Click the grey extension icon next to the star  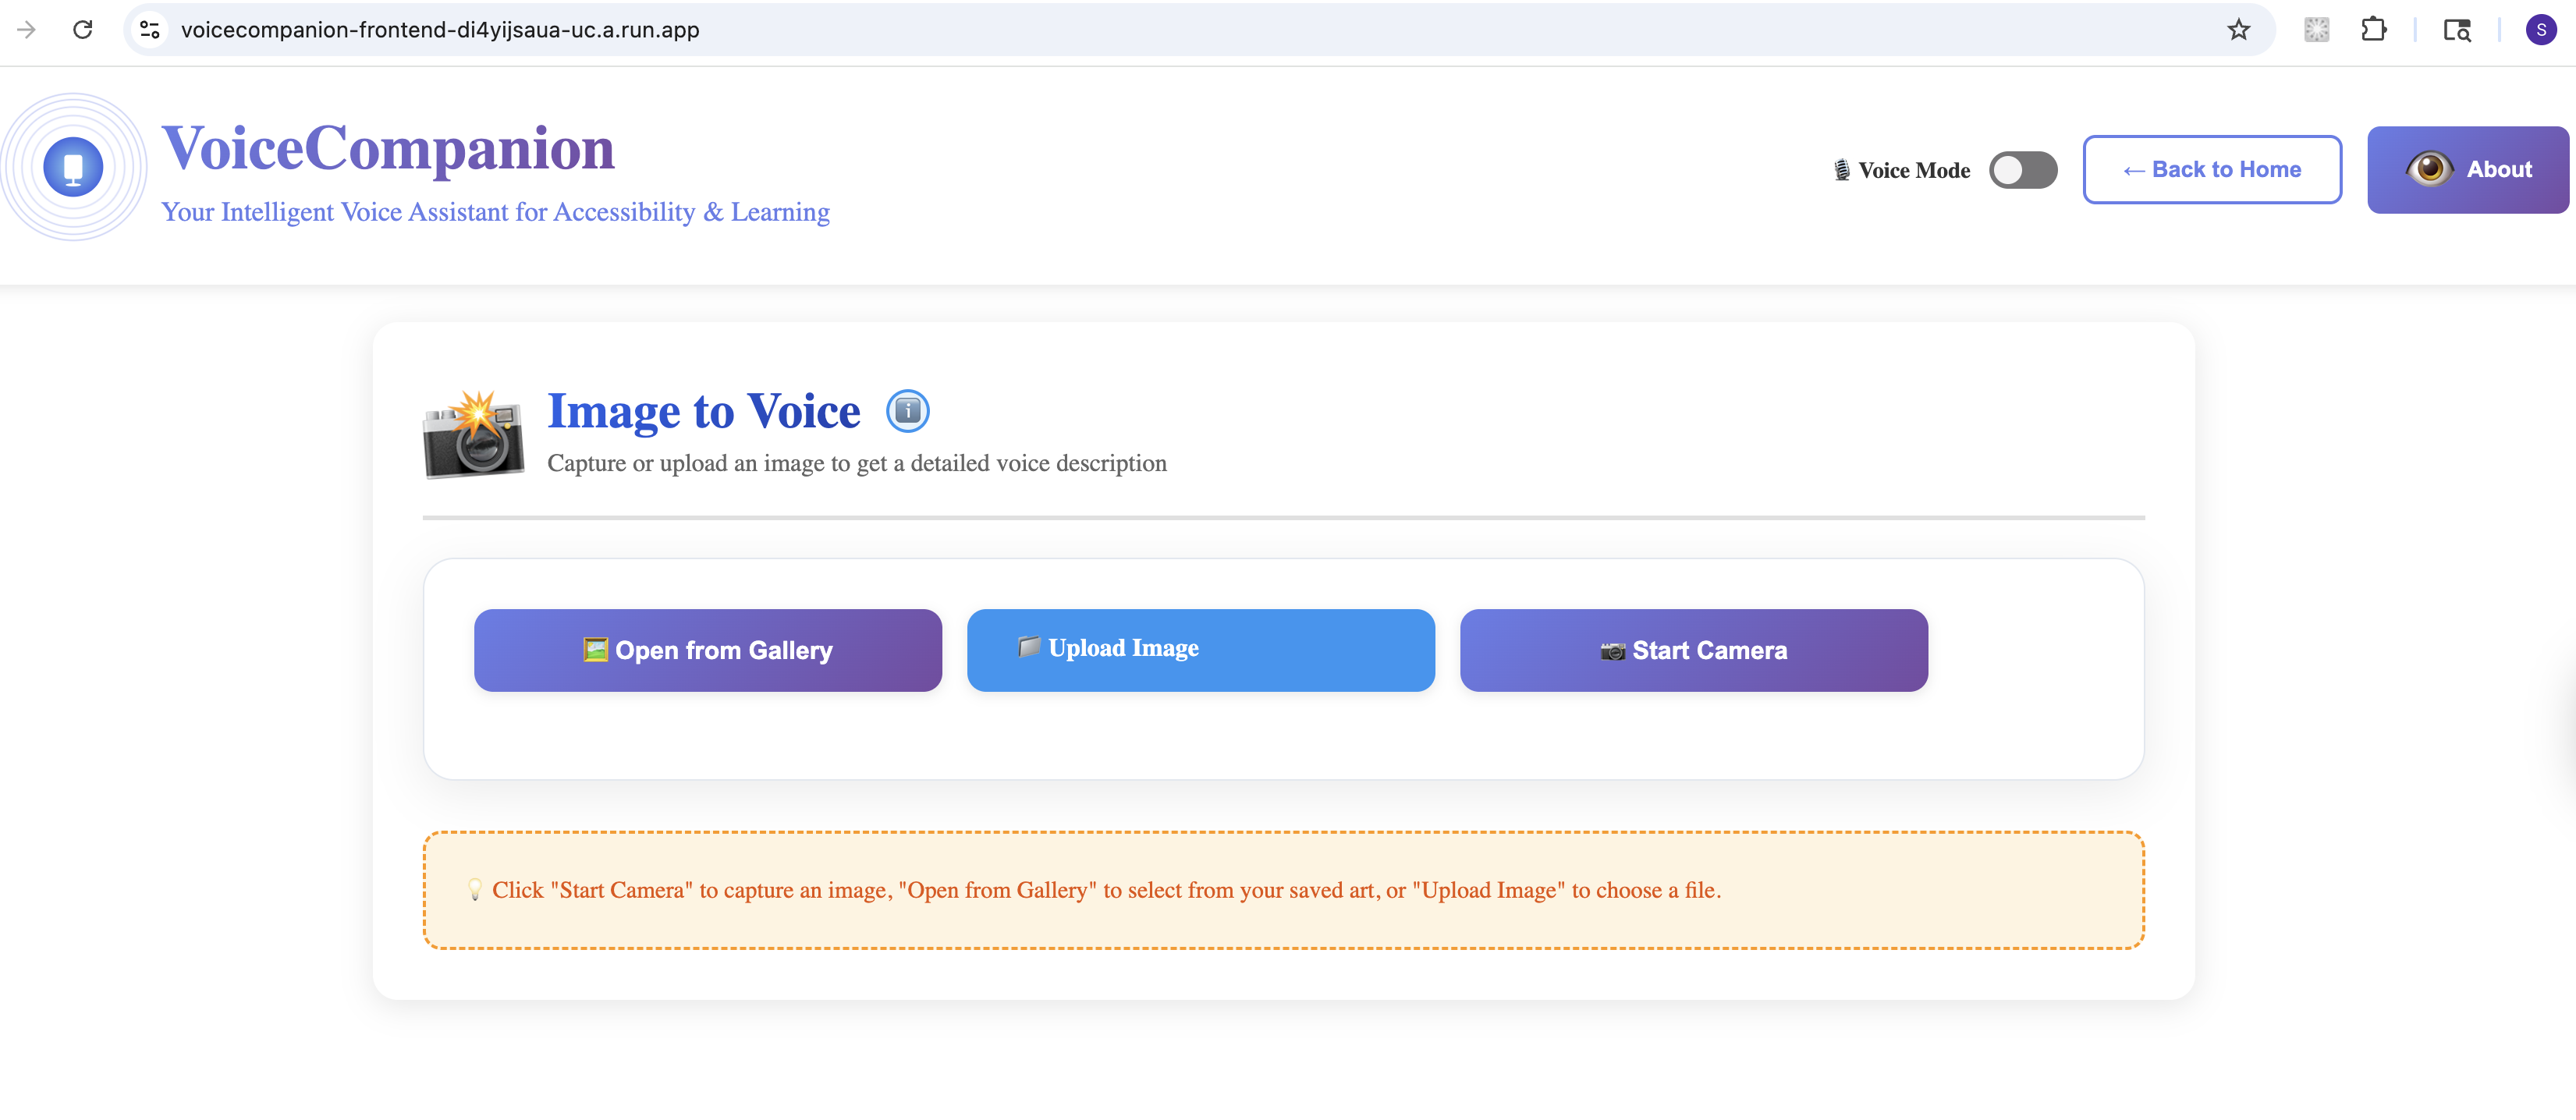(x=2316, y=30)
